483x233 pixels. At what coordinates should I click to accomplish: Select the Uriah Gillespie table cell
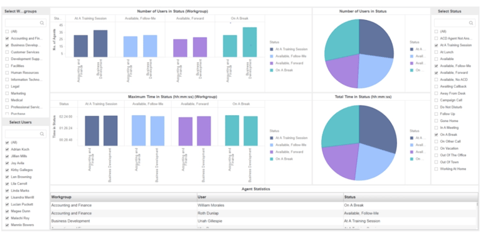pos(270,221)
